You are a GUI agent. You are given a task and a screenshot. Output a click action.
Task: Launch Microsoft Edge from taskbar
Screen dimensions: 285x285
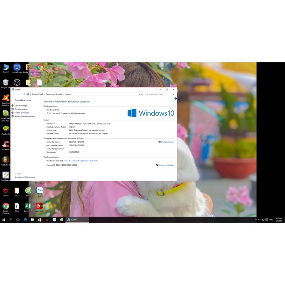25,219
